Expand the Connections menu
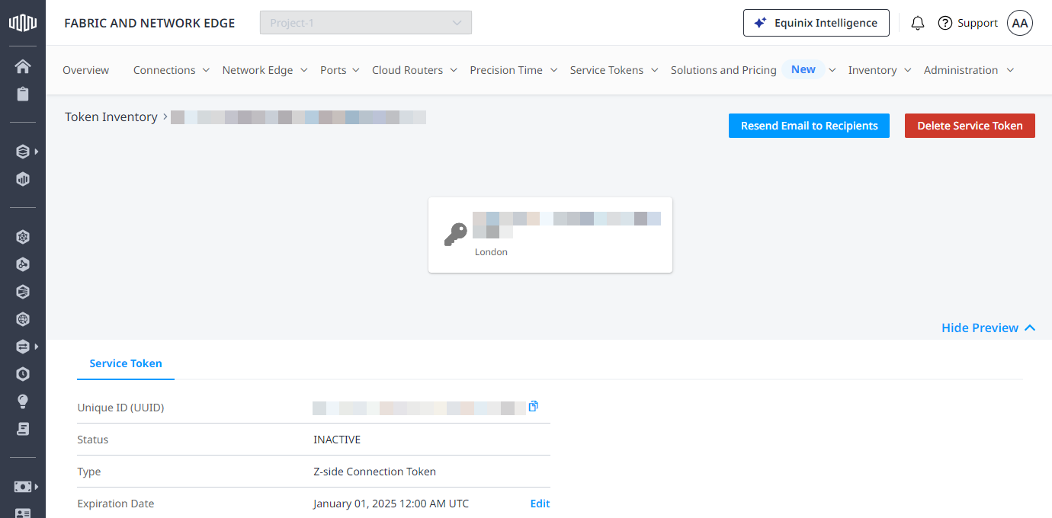This screenshot has height=518, width=1052. point(172,70)
